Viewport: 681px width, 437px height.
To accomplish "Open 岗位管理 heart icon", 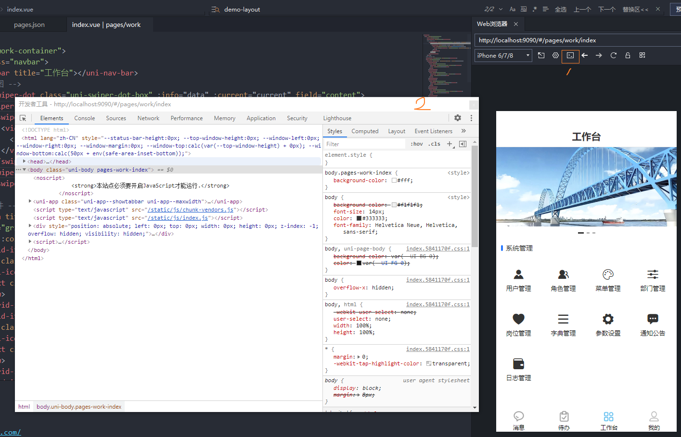I will (518, 319).
